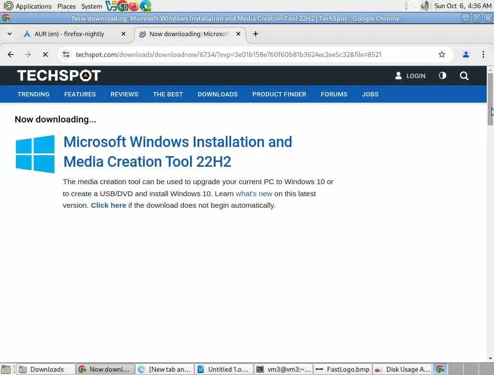
Task: Open Microsoft Windows Installation and Media Creation Tool title link
Action: [x=178, y=152]
